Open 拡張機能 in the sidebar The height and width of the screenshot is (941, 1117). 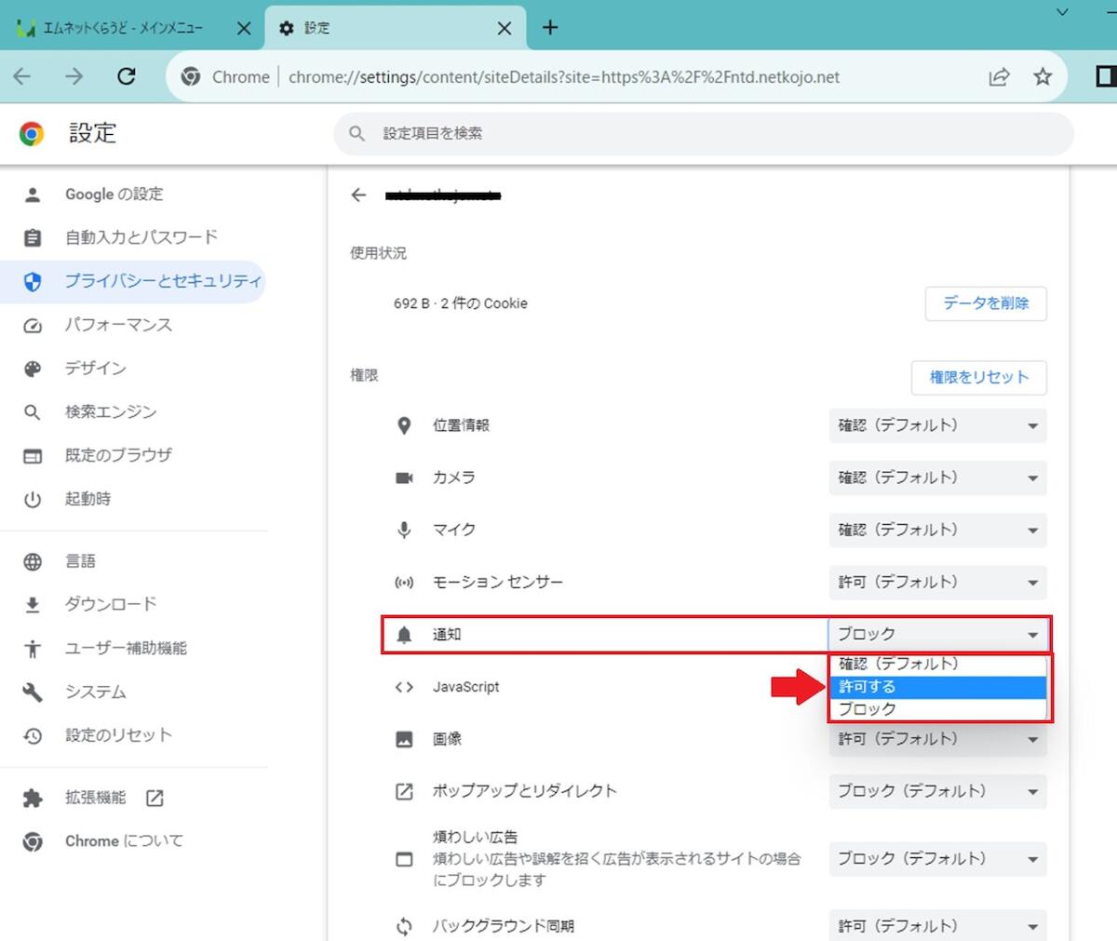pos(96,798)
